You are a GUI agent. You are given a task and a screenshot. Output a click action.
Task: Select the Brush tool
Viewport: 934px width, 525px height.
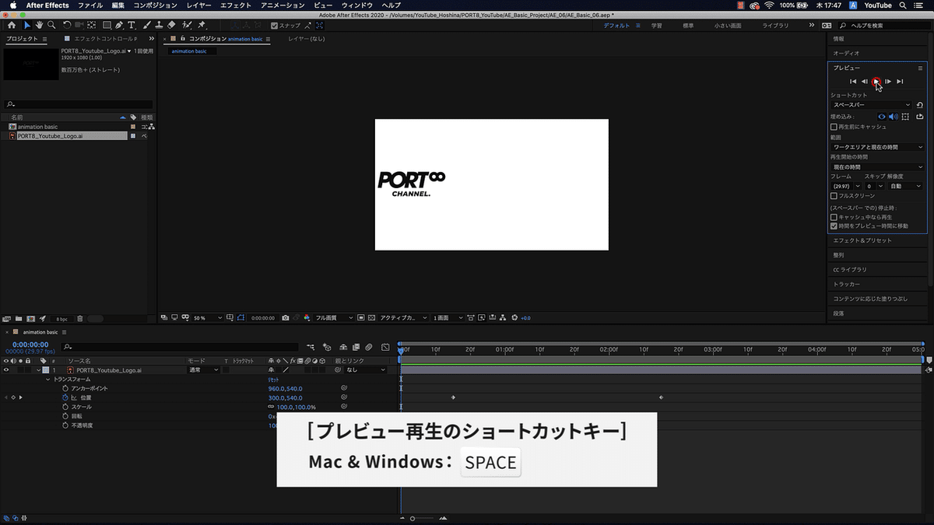pyautogui.click(x=146, y=25)
